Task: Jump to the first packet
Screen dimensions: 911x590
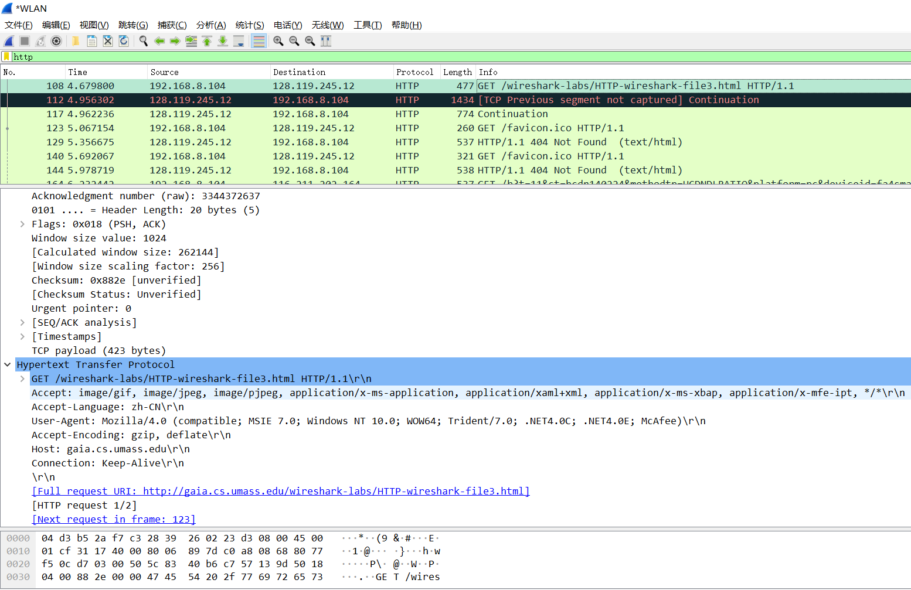Action: pyautogui.click(x=207, y=41)
